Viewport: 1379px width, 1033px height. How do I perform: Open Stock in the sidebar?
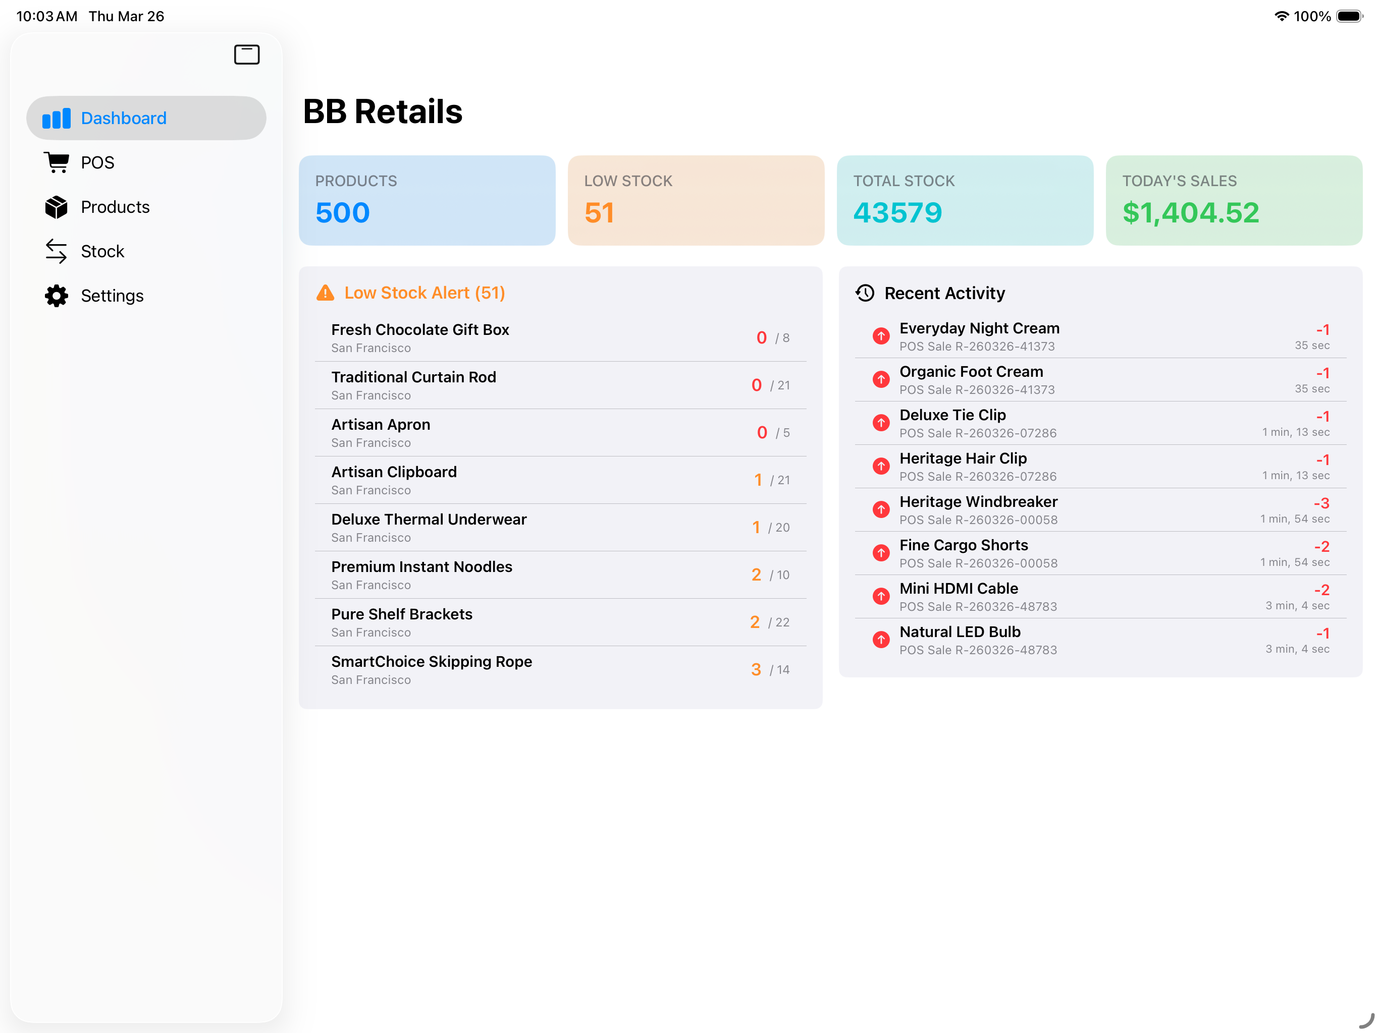point(146,251)
